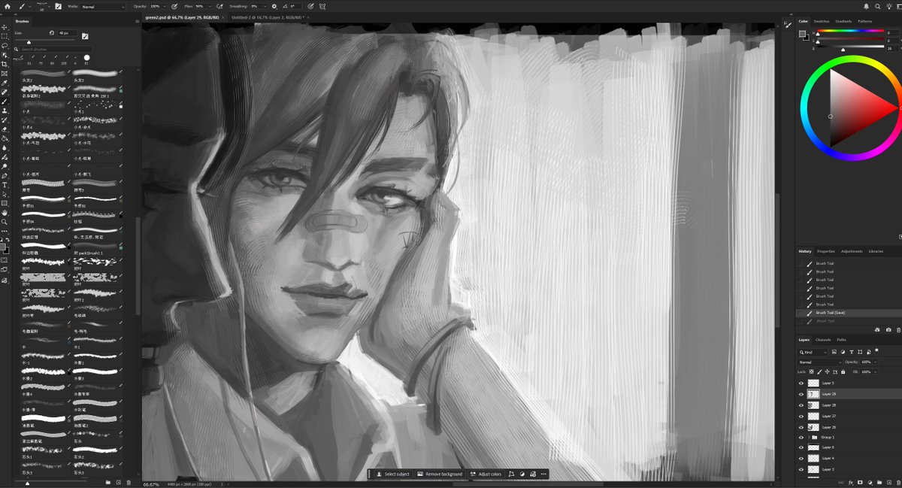Open the Adjustments panel tab
The image size is (902, 488).
coord(852,251)
